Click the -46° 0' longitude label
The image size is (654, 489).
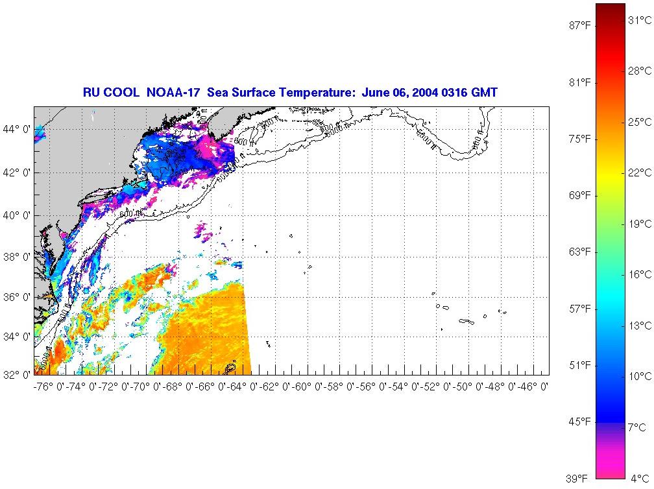click(x=533, y=387)
